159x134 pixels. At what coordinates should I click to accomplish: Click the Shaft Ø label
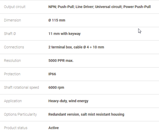coord(10,33)
